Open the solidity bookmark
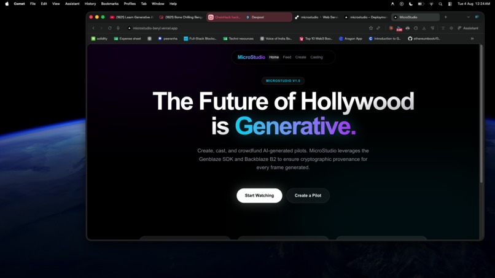This screenshot has height=278, width=495. click(x=99, y=39)
